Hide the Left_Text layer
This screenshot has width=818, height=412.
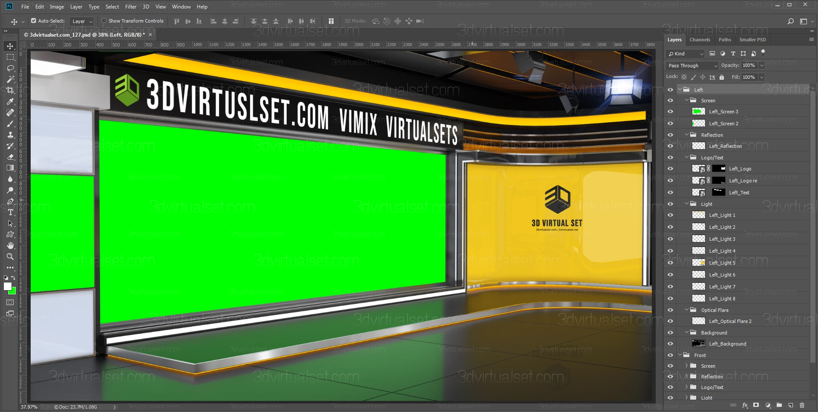pyautogui.click(x=670, y=193)
